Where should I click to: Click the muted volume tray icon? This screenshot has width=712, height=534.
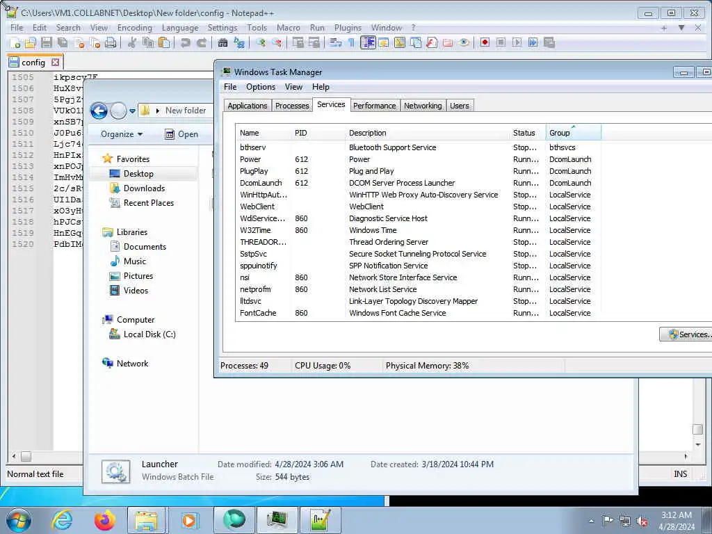tap(642, 521)
